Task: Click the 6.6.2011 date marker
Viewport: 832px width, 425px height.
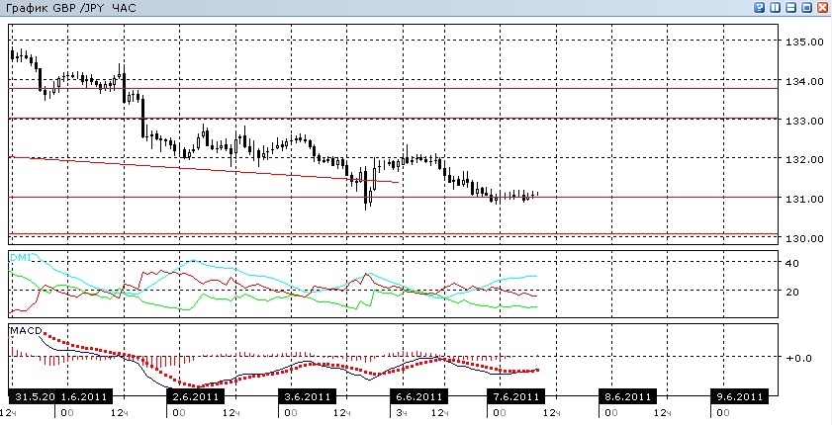Action: tap(418, 396)
